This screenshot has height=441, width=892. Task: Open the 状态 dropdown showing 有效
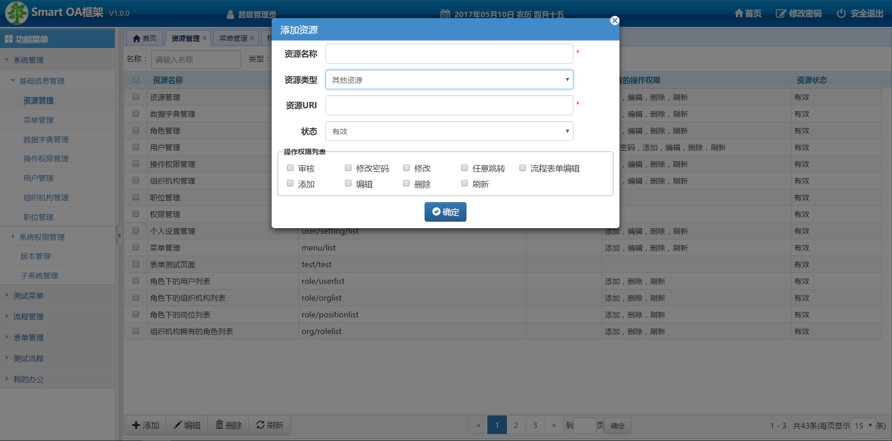click(x=449, y=131)
